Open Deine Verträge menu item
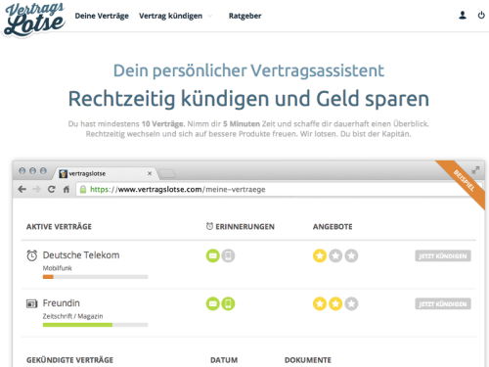The height and width of the screenshot is (367, 489). tap(102, 16)
